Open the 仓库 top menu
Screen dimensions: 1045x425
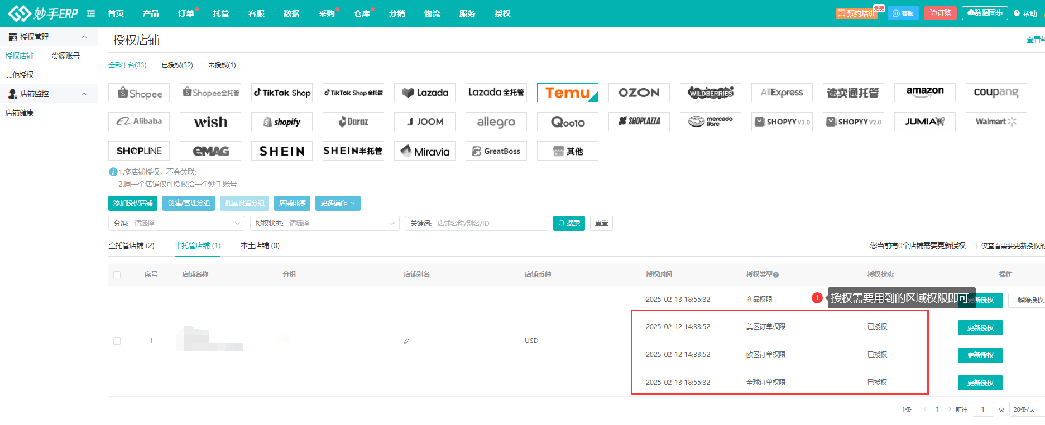click(362, 13)
